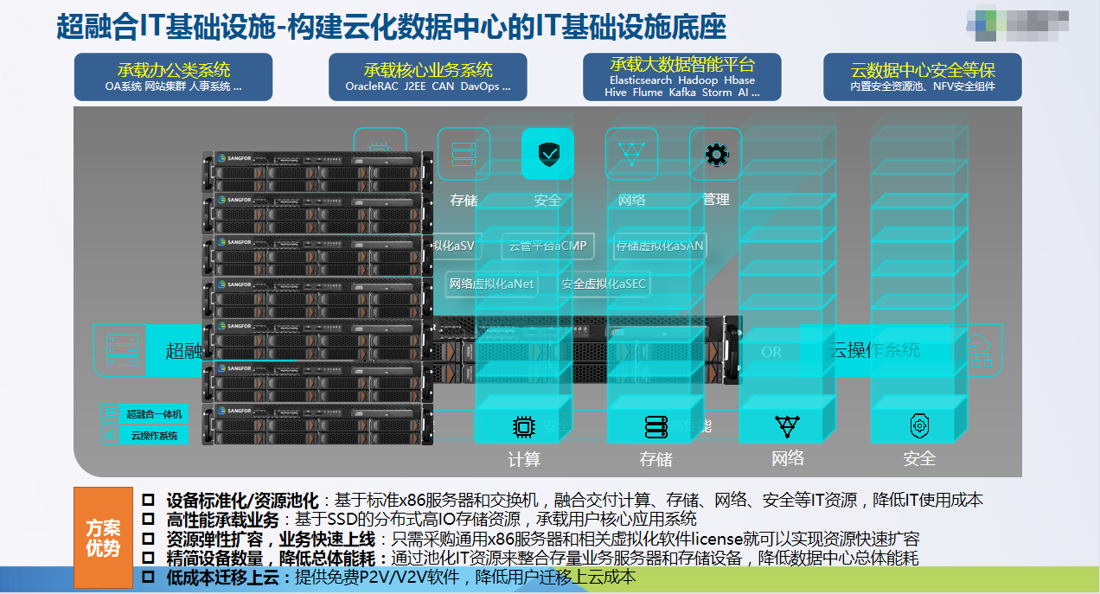Click the 存储虚拟化aSAN label box
This screenshot has width=1100, height=594.
click(x=659, y=246)
